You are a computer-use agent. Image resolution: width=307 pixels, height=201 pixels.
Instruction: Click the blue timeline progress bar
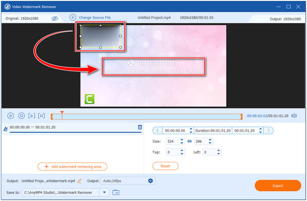pyautogui.click(x=146, y=117)
